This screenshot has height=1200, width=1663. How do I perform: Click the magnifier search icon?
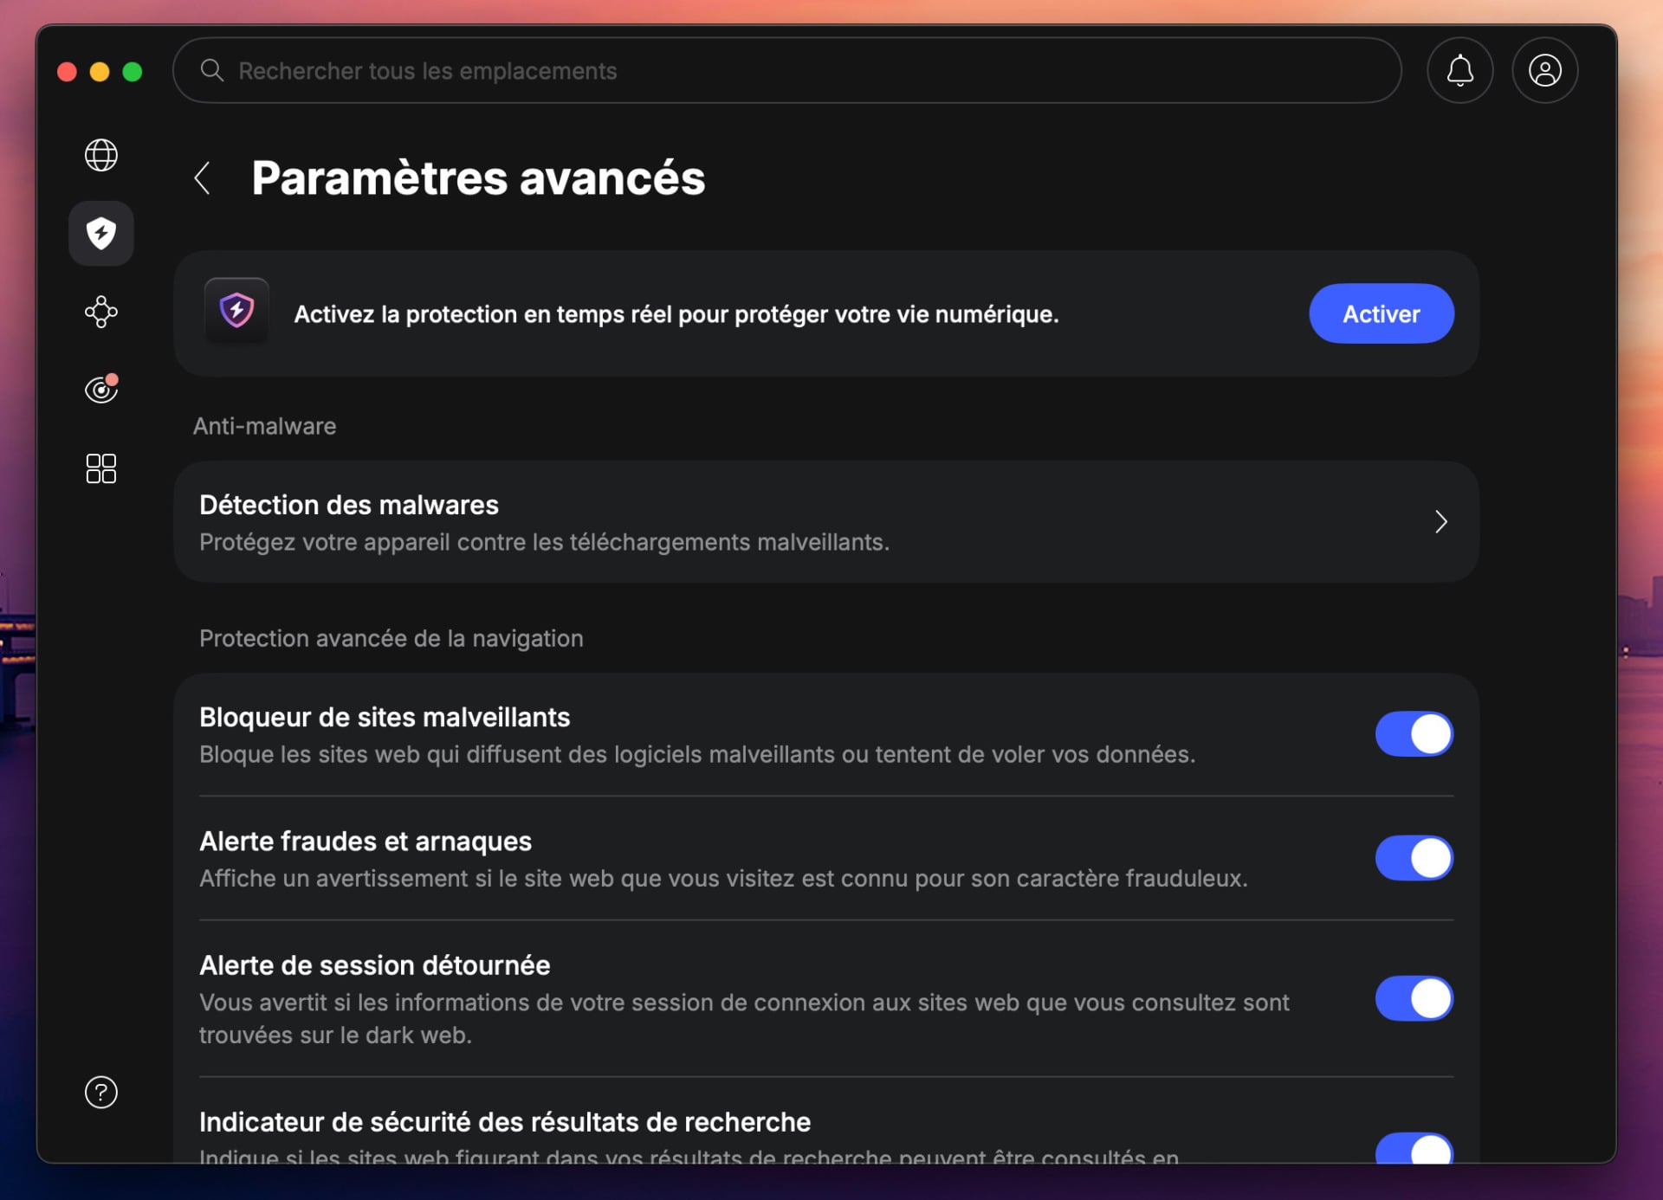212,70
